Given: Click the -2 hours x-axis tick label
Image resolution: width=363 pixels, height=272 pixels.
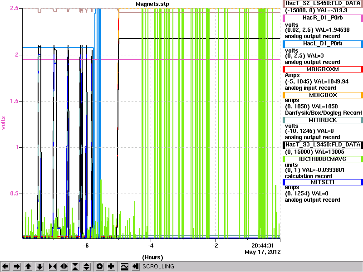Looking at the screenshot, I should click(x=215, y=245).
